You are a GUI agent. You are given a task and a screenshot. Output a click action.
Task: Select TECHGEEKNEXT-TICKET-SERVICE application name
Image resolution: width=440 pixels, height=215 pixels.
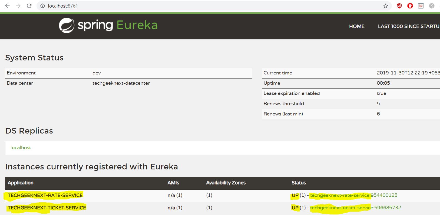coord(47,208)
